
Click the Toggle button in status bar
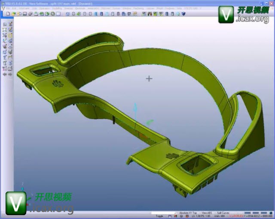159,216
